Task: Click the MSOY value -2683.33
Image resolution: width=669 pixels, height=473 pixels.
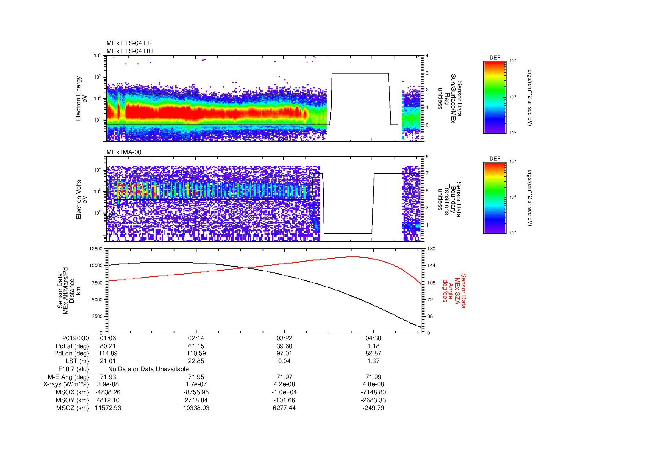Action: coord(373,400)
